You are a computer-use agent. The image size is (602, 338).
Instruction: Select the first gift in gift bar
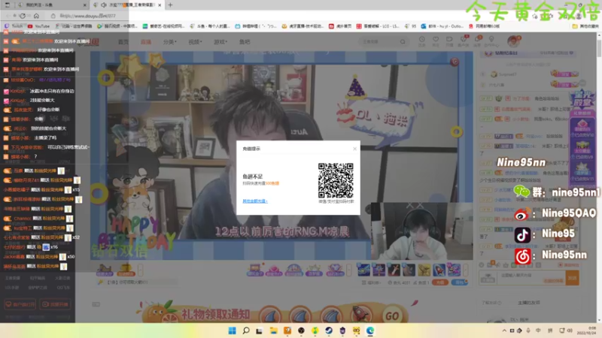click(x=363, y=270)
